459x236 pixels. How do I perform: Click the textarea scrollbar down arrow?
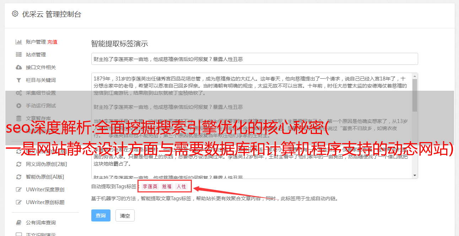(x=415, y=175)
